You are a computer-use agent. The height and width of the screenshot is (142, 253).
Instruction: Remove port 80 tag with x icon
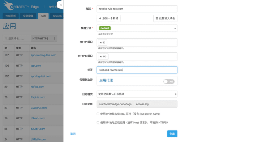(x=101, y=43)
